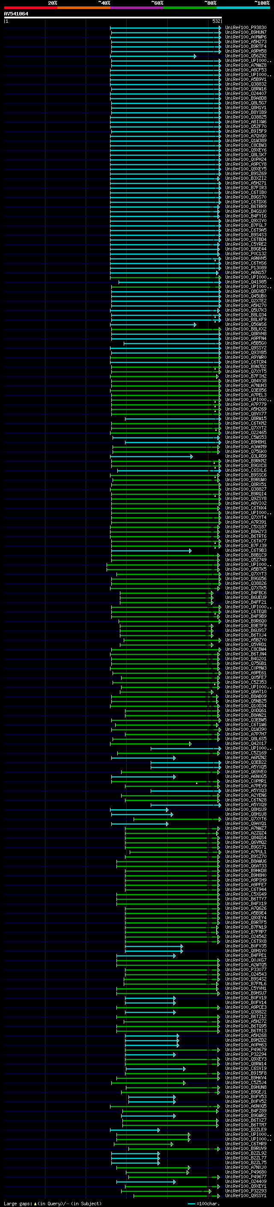274x1207 pixels.
Task: Open hit UniRef100_B0FV53
Action: coord(246,1097)
